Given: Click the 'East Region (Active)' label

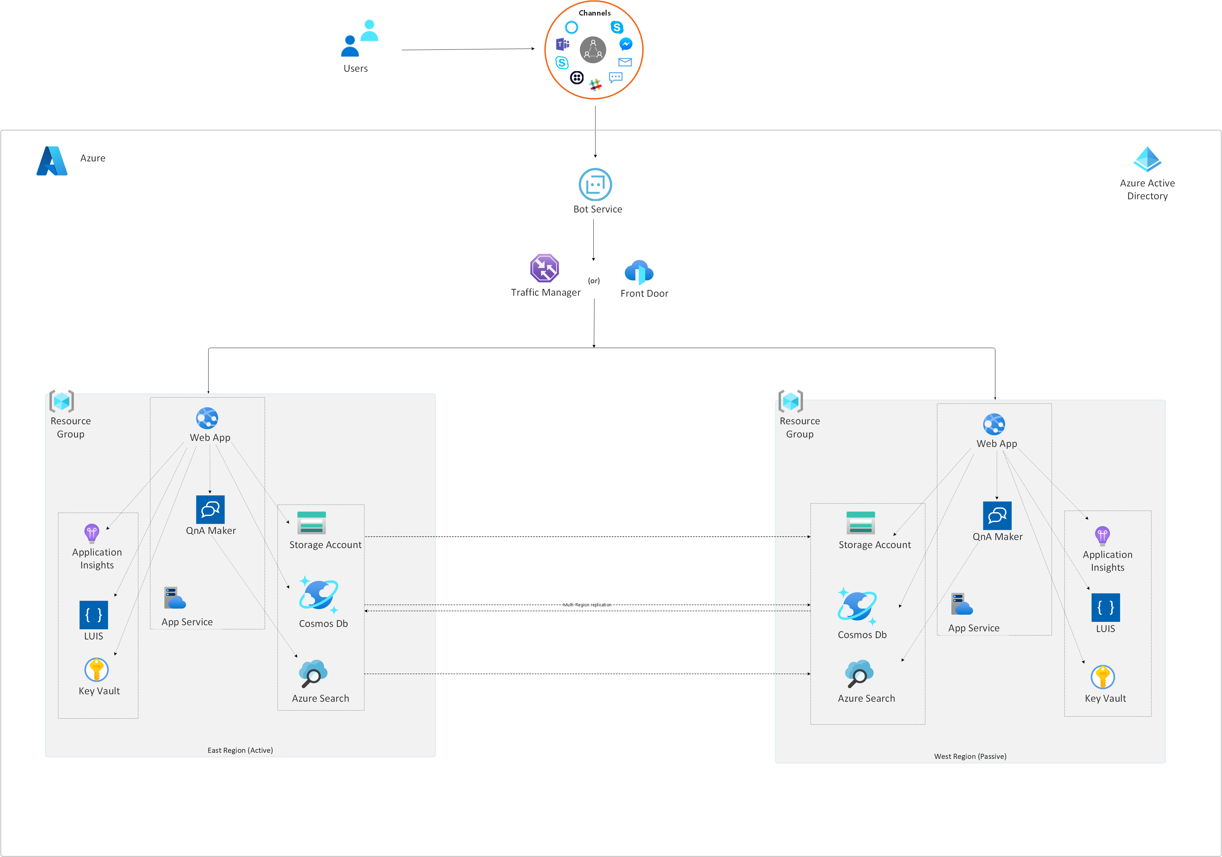Looking at the screenshot, I should (240, 750).
